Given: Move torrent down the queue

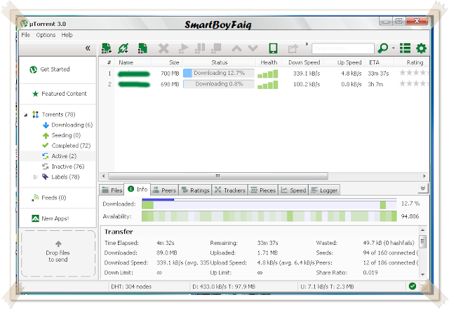Looking at the screenshot, I should pos(253,48).
